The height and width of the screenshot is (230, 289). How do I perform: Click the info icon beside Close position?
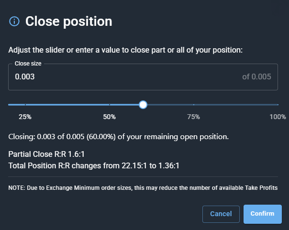[x=14, y=22]
